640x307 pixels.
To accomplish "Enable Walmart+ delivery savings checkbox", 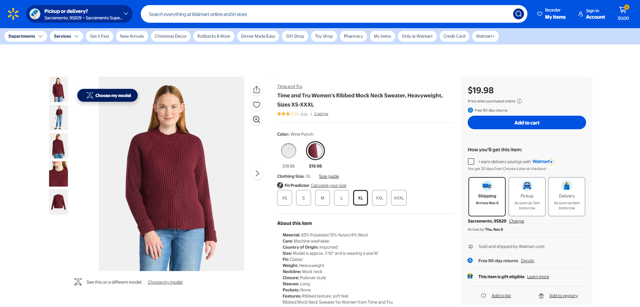I will (x=471, y=161).
